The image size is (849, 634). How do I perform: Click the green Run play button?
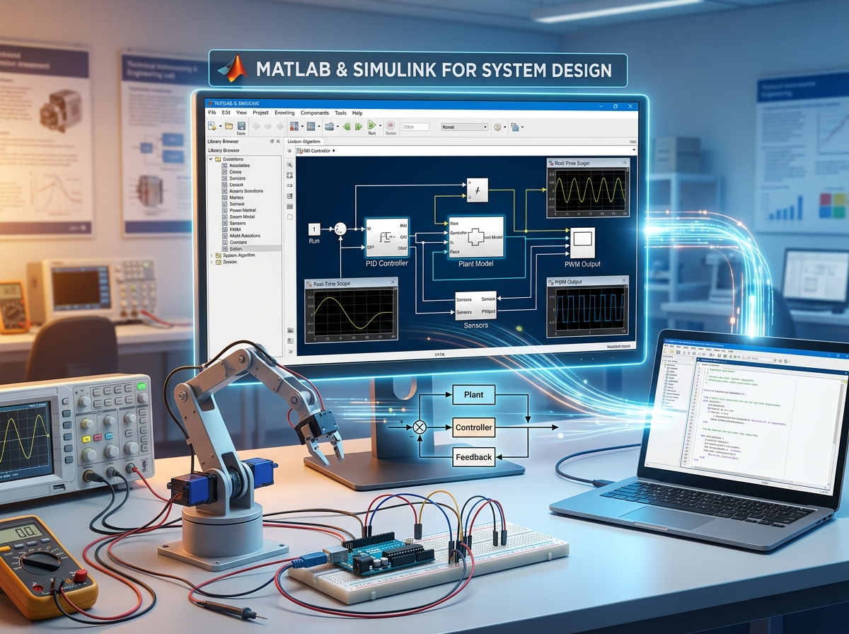point(371,125)
